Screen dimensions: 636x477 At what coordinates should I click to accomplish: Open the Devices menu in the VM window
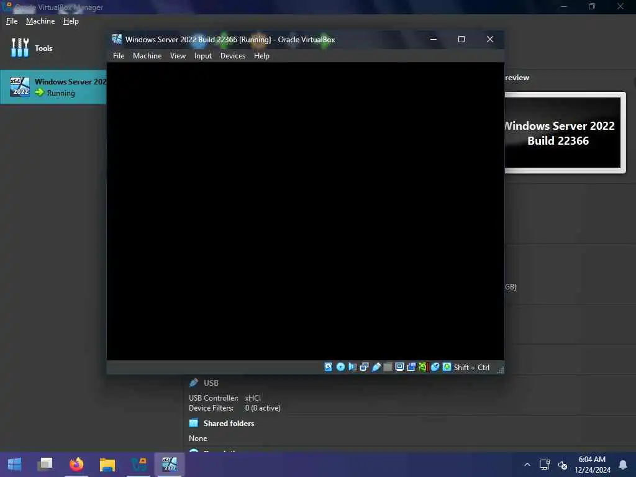point(233,55)
